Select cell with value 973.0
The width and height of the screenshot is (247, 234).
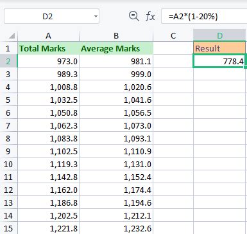click(48, 61)
